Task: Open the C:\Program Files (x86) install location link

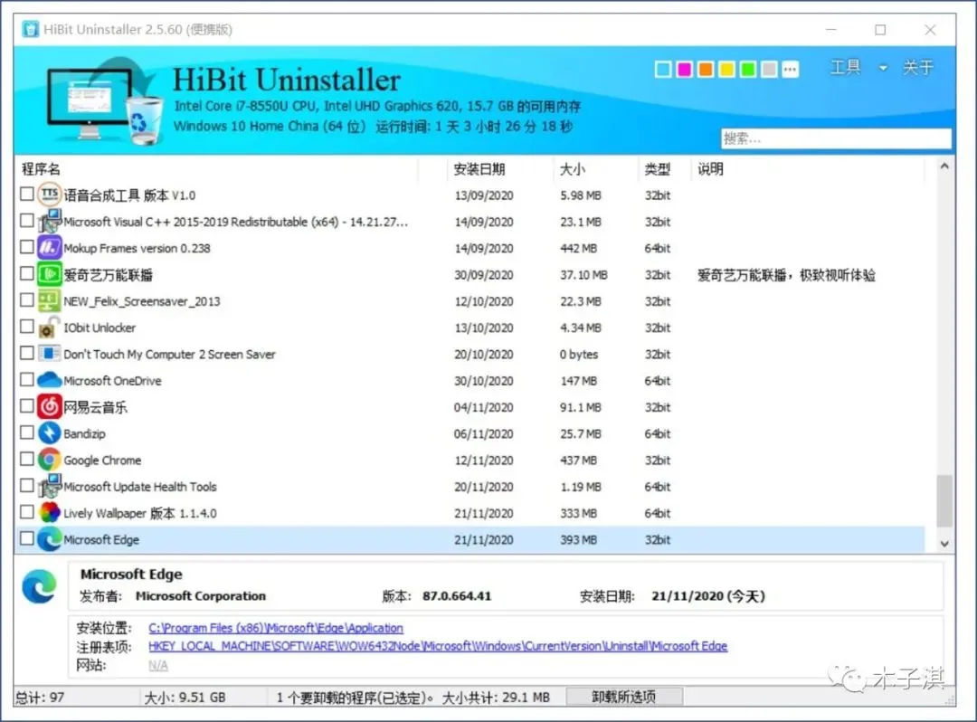Action: click(x=275, y=628)
